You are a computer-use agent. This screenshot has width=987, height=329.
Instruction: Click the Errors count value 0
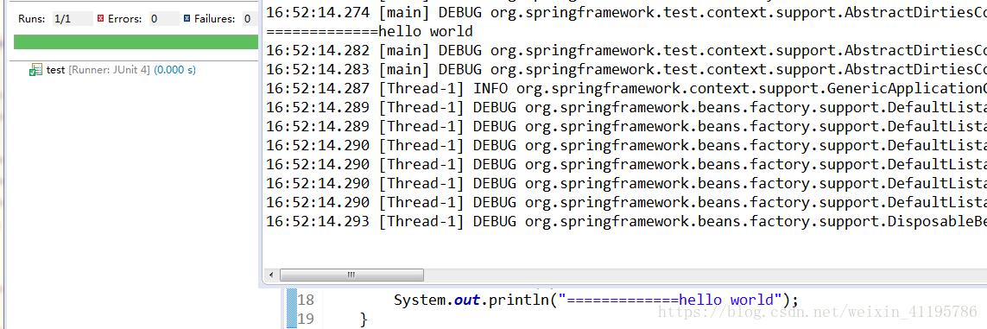click(x=164, y=19)
